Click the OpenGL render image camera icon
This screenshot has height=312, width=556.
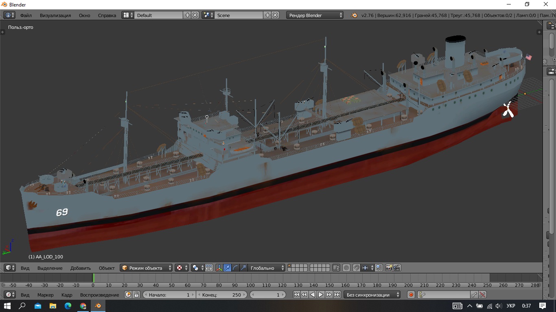point(389,268)
